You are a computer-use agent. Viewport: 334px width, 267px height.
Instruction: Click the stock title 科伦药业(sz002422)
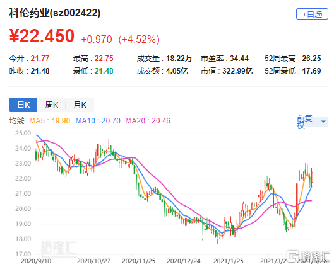pos(55,13)
